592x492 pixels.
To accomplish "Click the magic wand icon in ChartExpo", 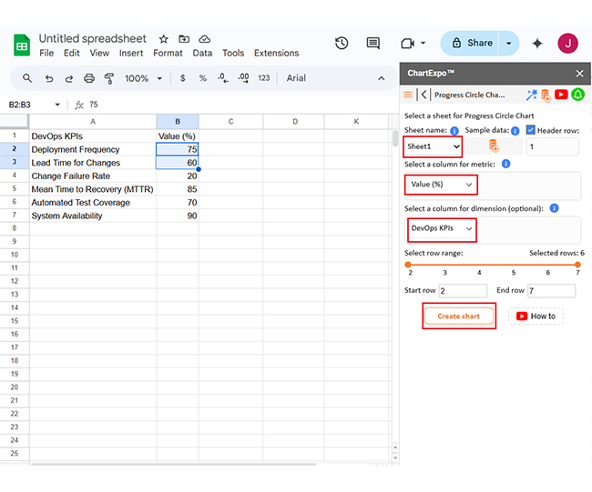I will 531,95.
